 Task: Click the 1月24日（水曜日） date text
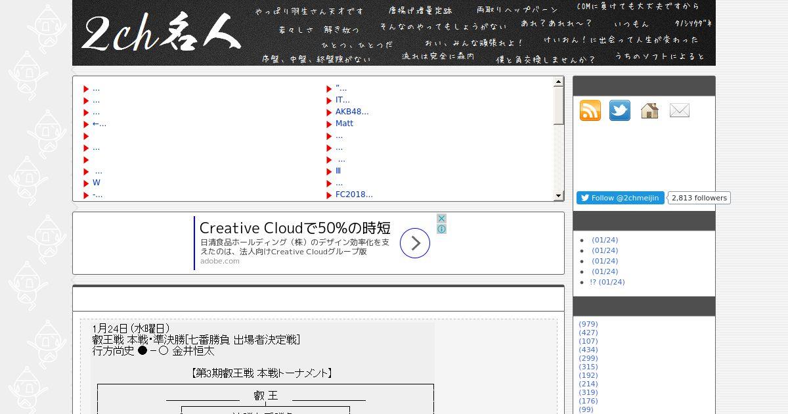[x=131, y=329]
